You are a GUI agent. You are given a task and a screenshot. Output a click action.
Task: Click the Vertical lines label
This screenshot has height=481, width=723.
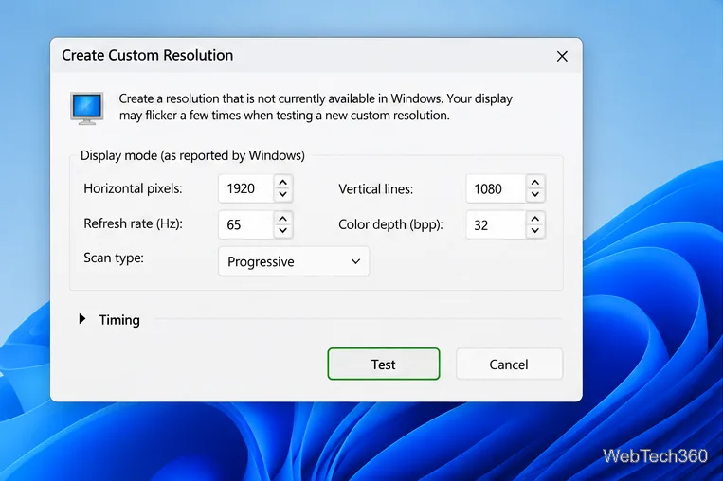tap(376, 189)
